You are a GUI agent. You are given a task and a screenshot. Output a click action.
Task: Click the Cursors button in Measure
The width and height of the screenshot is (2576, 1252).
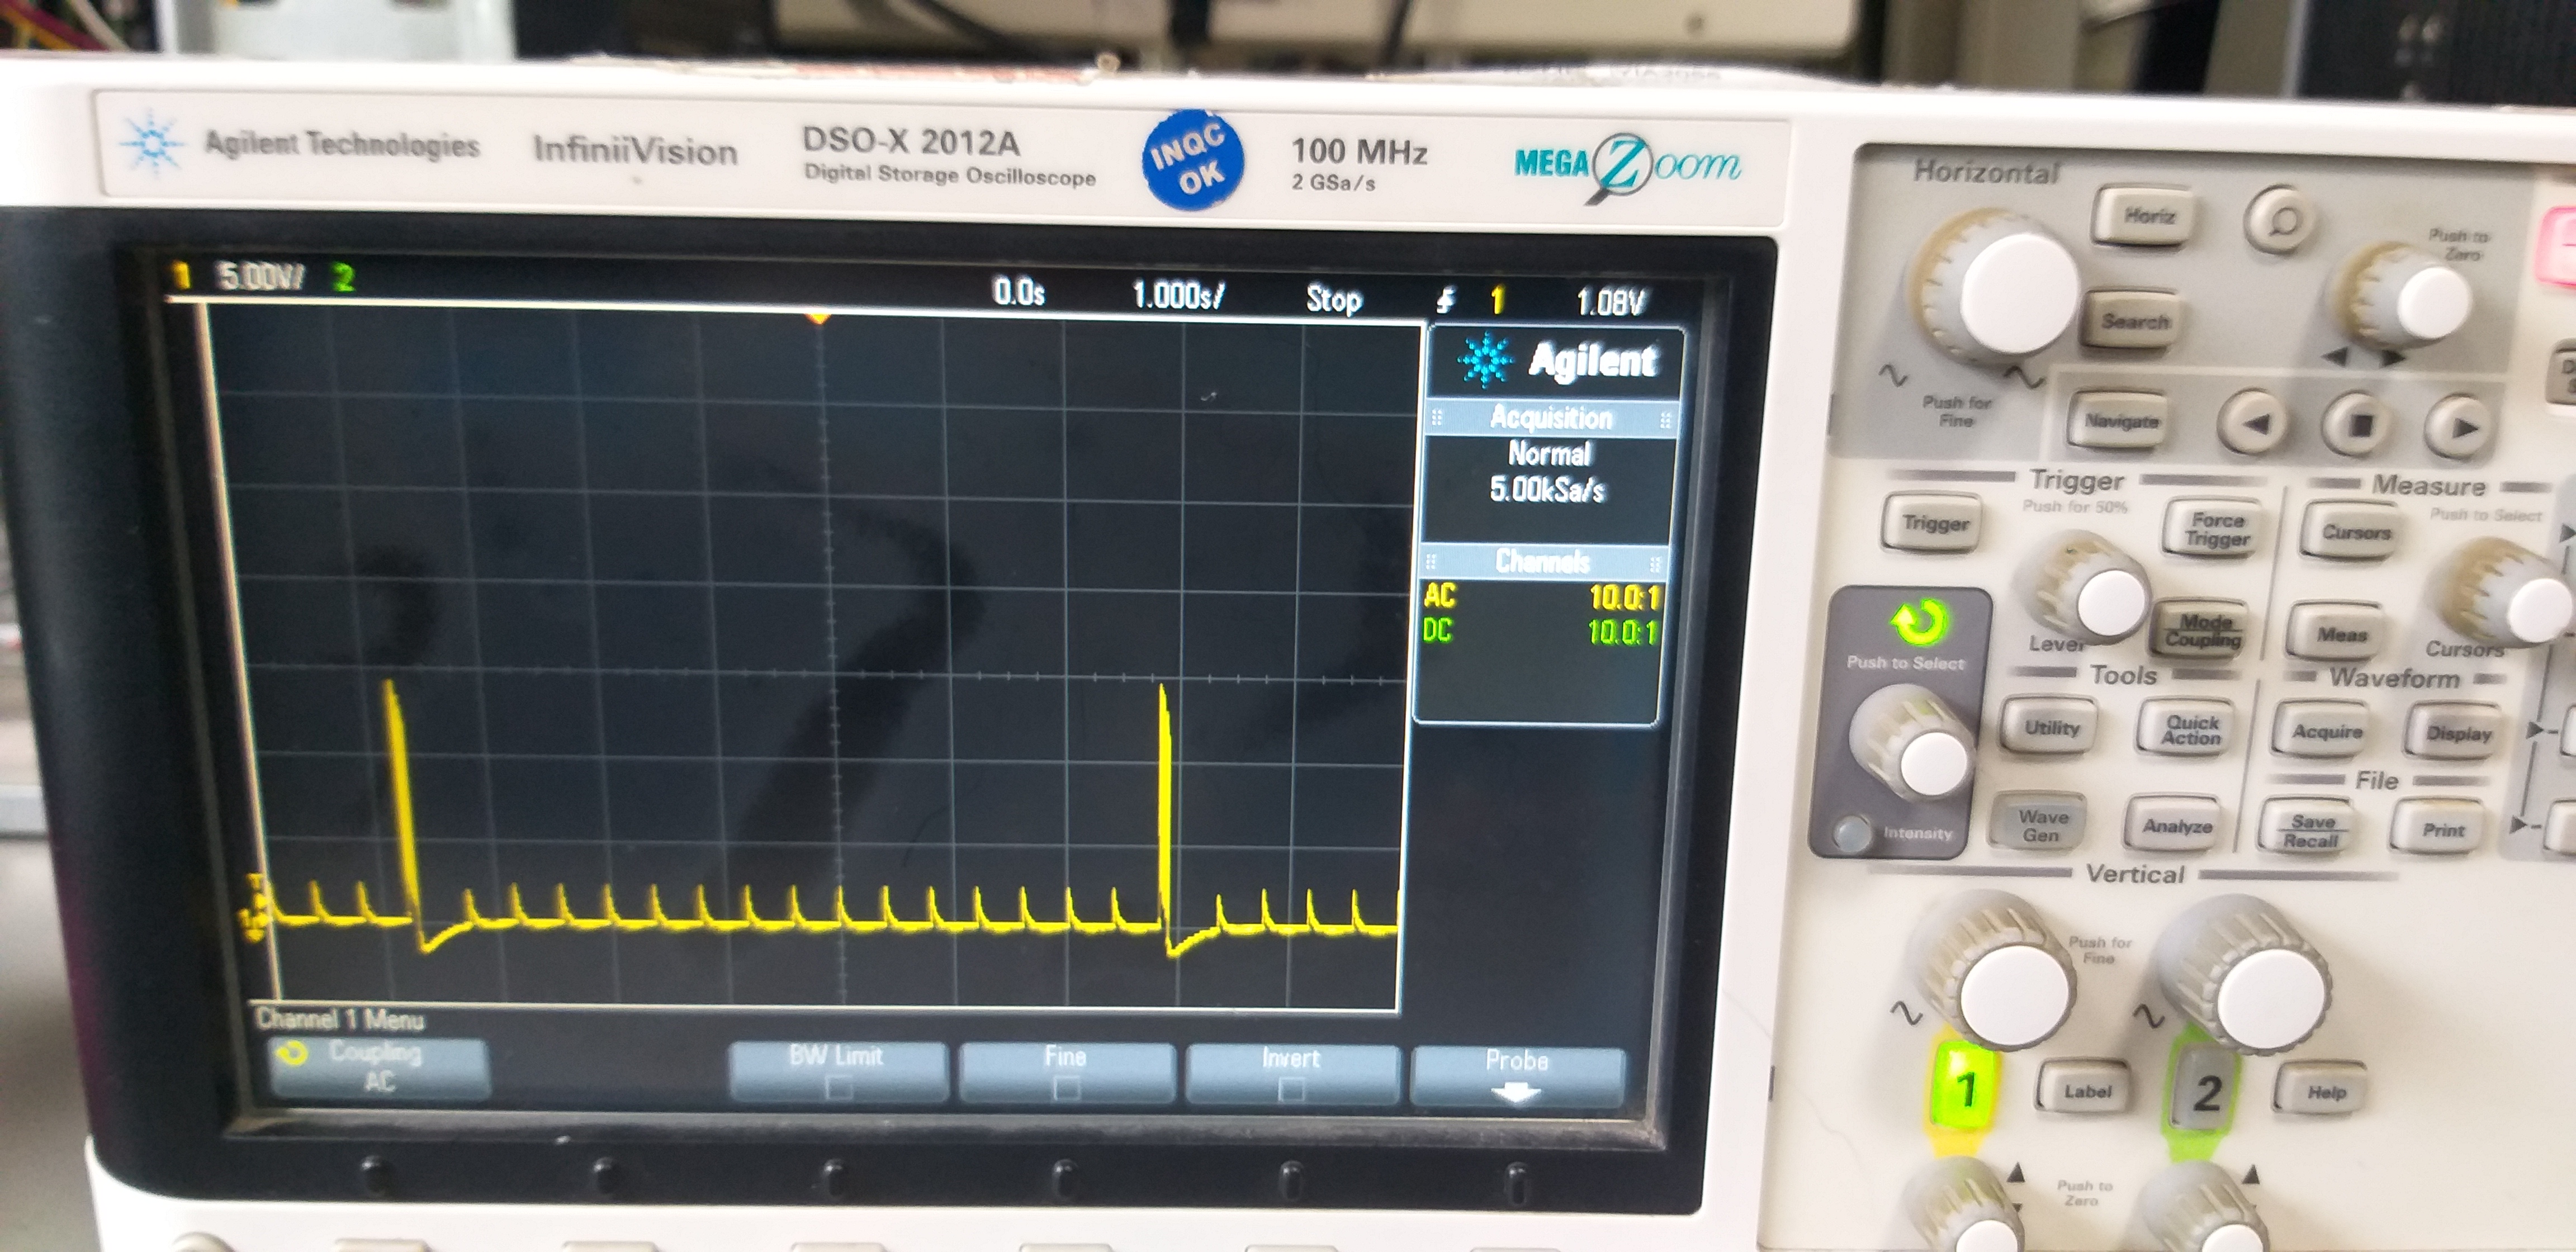tap(2355, 533)
